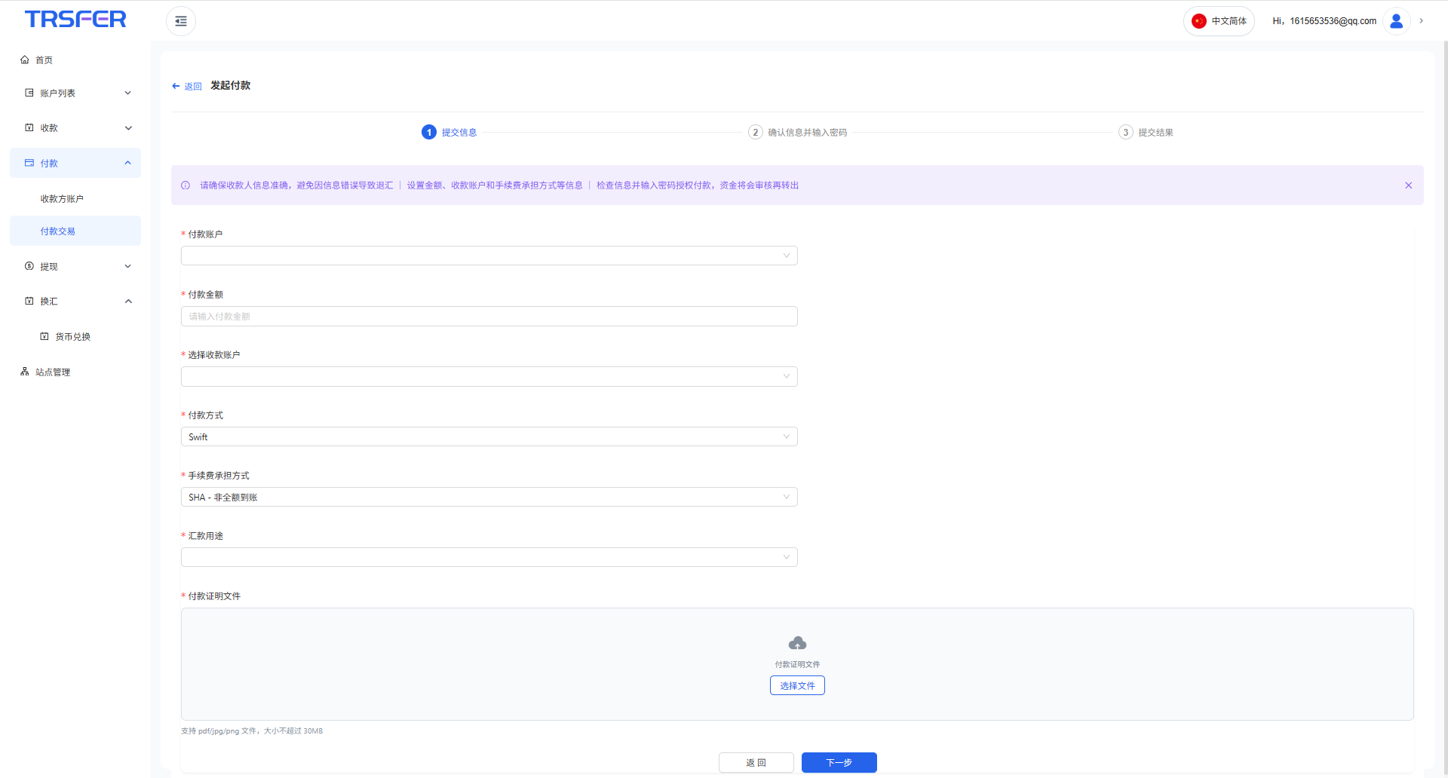This screenshot has width=1448, height=778.
Task: Click the sidebar collapse menu icon
Action: click(x=181, y=21)
